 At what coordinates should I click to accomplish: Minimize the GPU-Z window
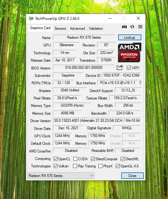tap(110, 19)
